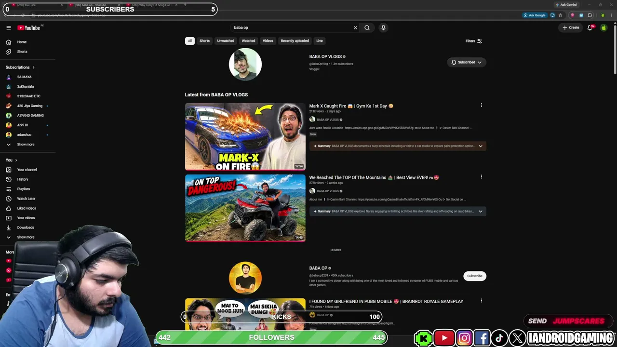This screenshot has width=617, height=347.
Task: Open History in the sidebar
Action: [x=23, y=179]
